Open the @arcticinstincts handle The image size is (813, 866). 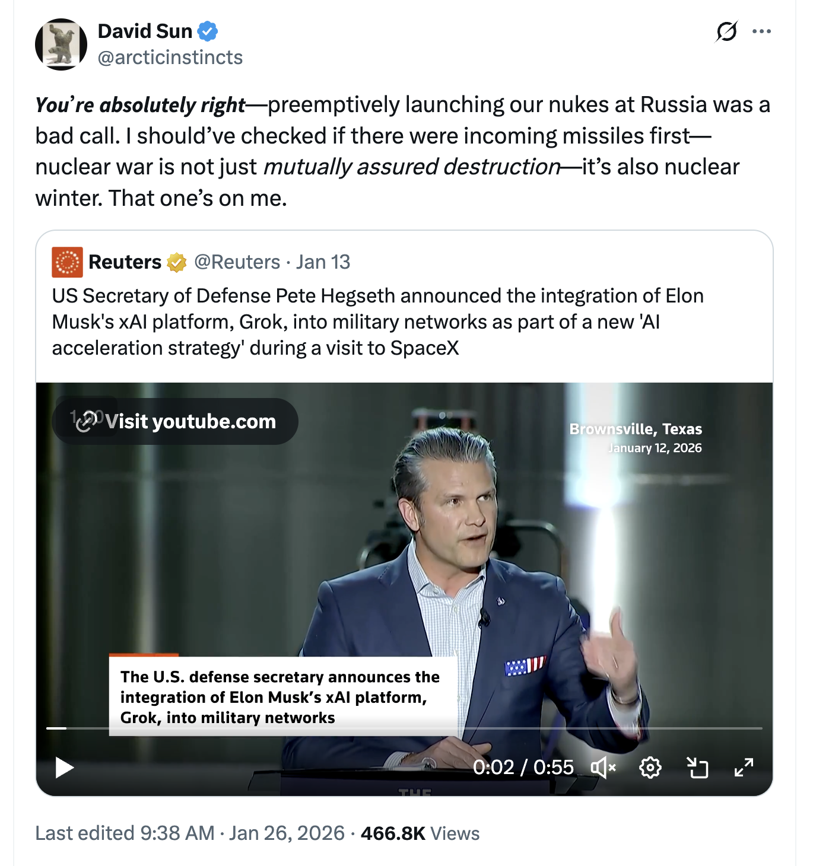(170, 58)
